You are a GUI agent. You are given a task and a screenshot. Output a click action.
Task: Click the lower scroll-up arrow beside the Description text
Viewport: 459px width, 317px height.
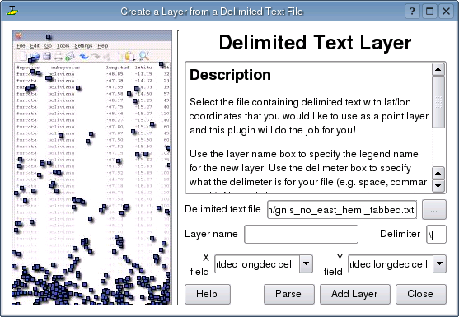tap(438, 173)
